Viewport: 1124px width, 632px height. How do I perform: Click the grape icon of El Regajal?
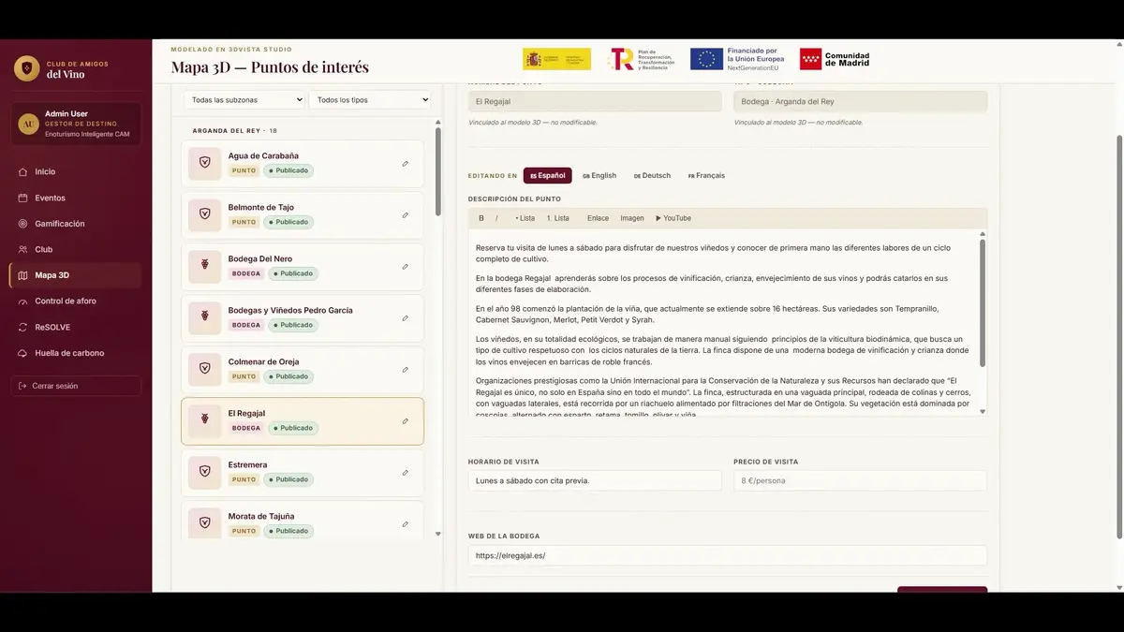[204, 420]
